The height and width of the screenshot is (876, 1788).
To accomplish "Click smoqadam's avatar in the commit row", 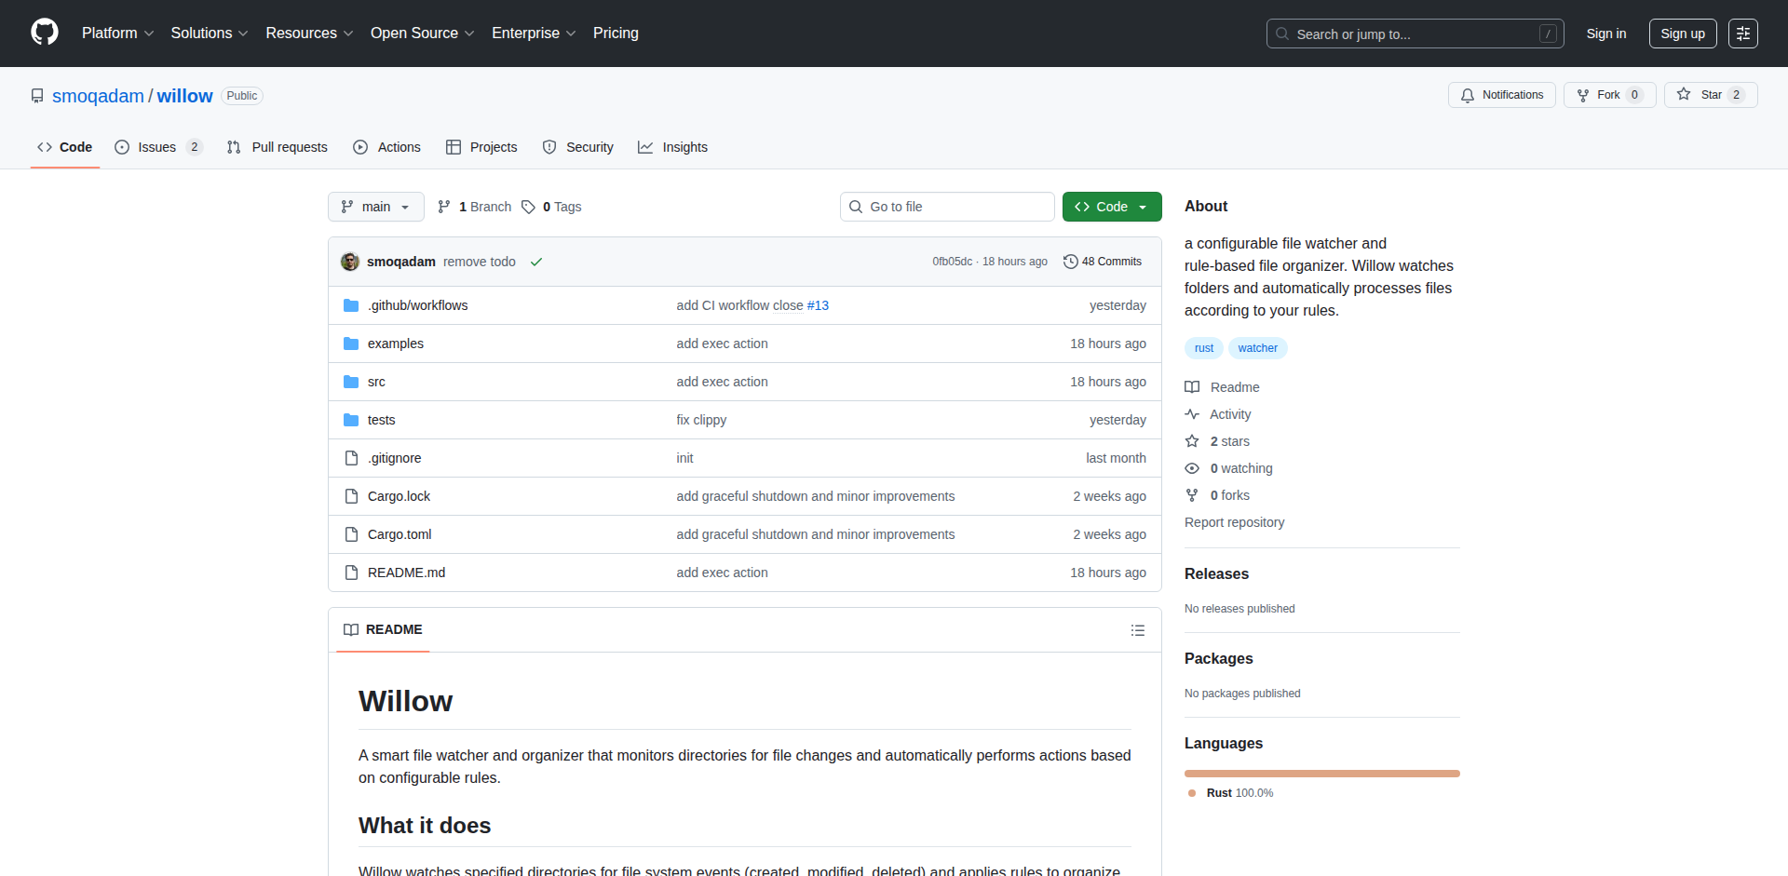I will (x=350, y=262).
